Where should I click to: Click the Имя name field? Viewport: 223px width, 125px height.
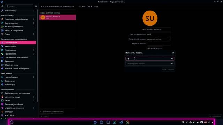click(x=159, y=30)
